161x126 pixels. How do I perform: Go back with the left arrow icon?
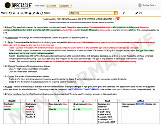pyautogui.click(x=14, y=13)
